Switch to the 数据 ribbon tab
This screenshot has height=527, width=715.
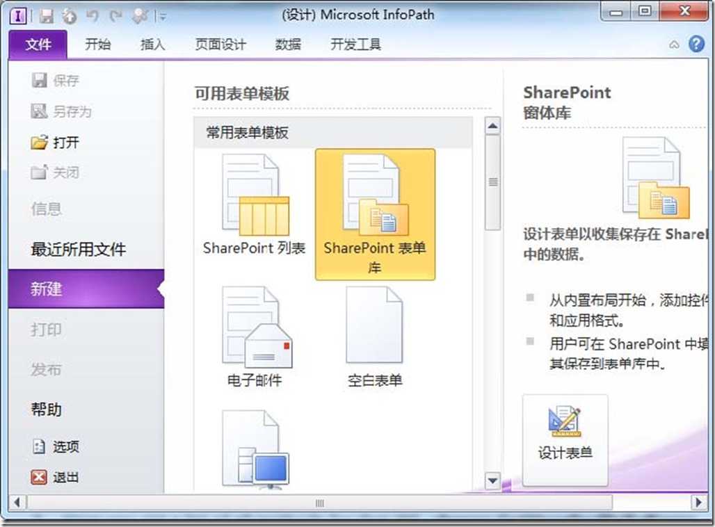(288, 44)
